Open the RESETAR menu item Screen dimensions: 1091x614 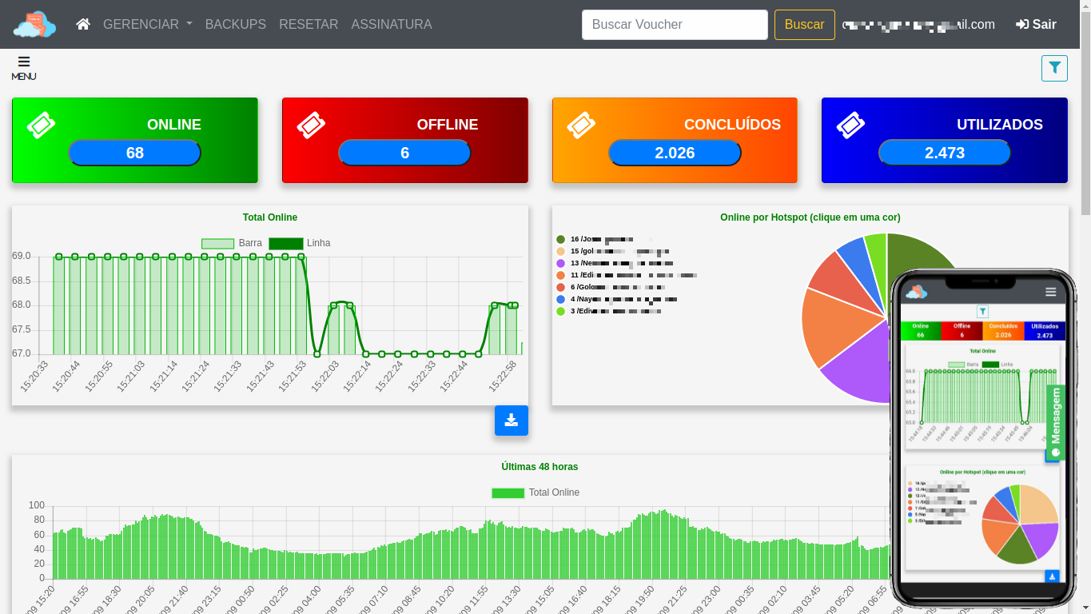pos(309,24)
